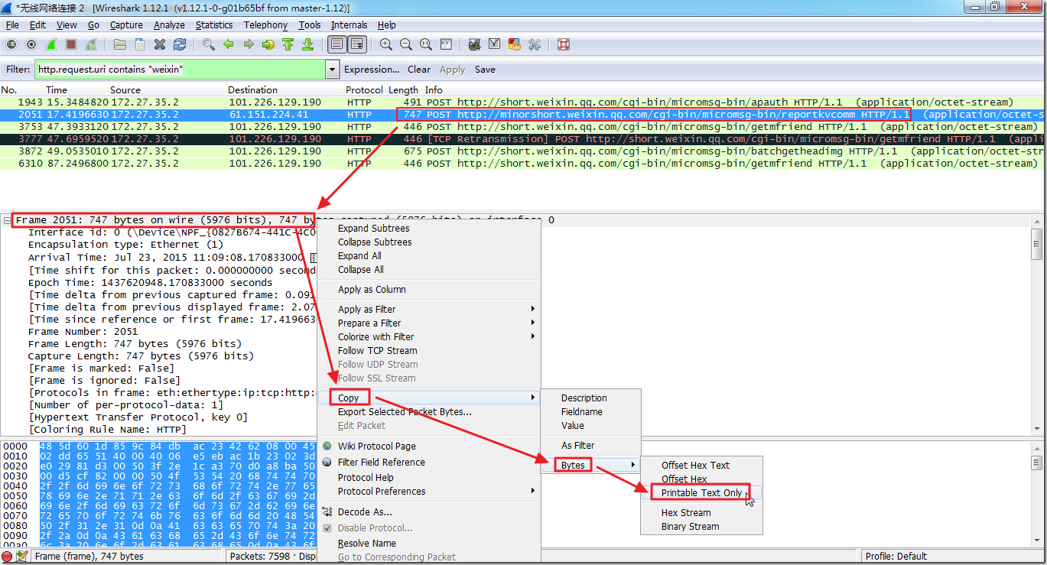Click the packet bytes pane vertical scrollbar
The height and width of the screenshot is (565, 1047).
1037,493
